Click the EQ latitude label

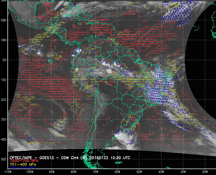(x=4, y=60)
